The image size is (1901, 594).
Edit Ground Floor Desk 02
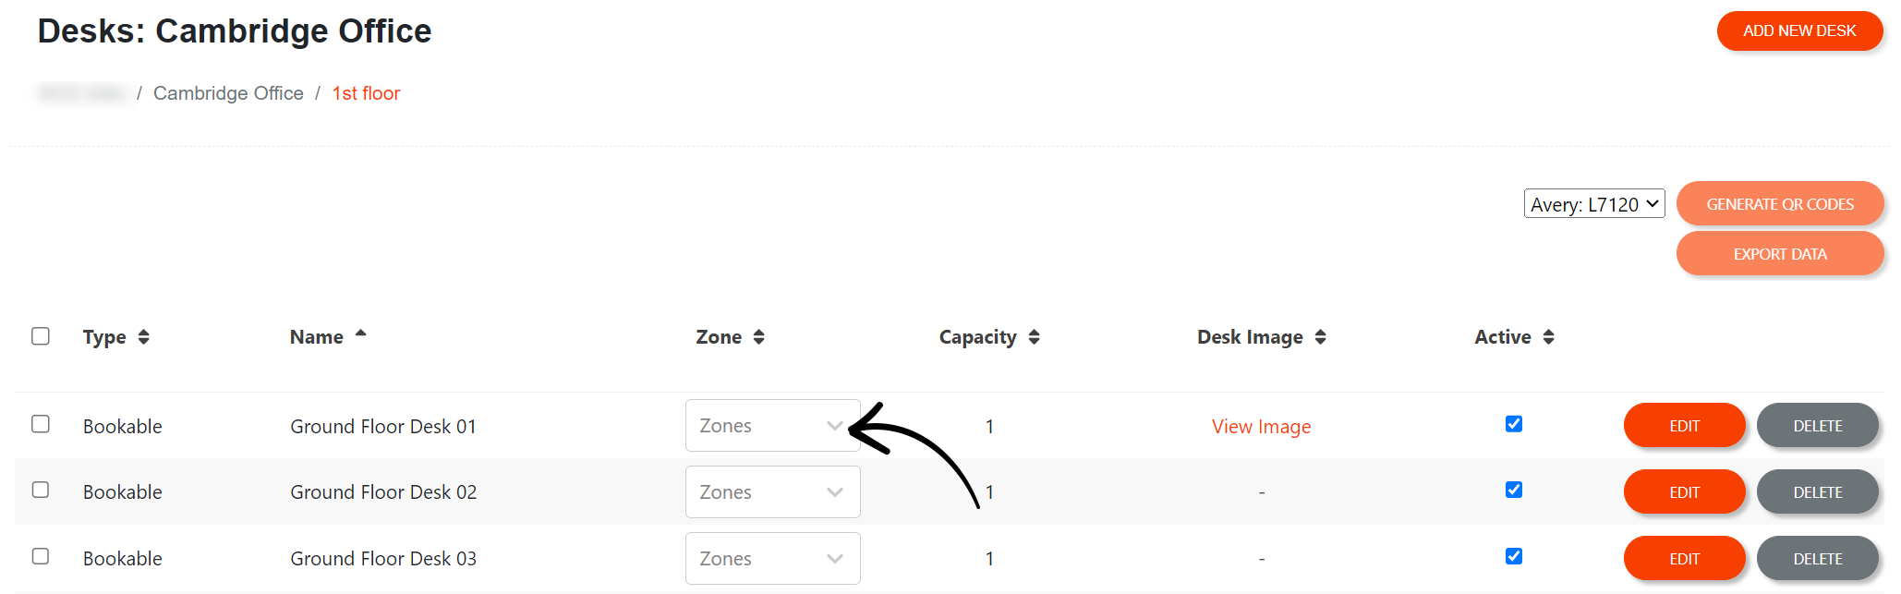click(x=1684, y=491)
